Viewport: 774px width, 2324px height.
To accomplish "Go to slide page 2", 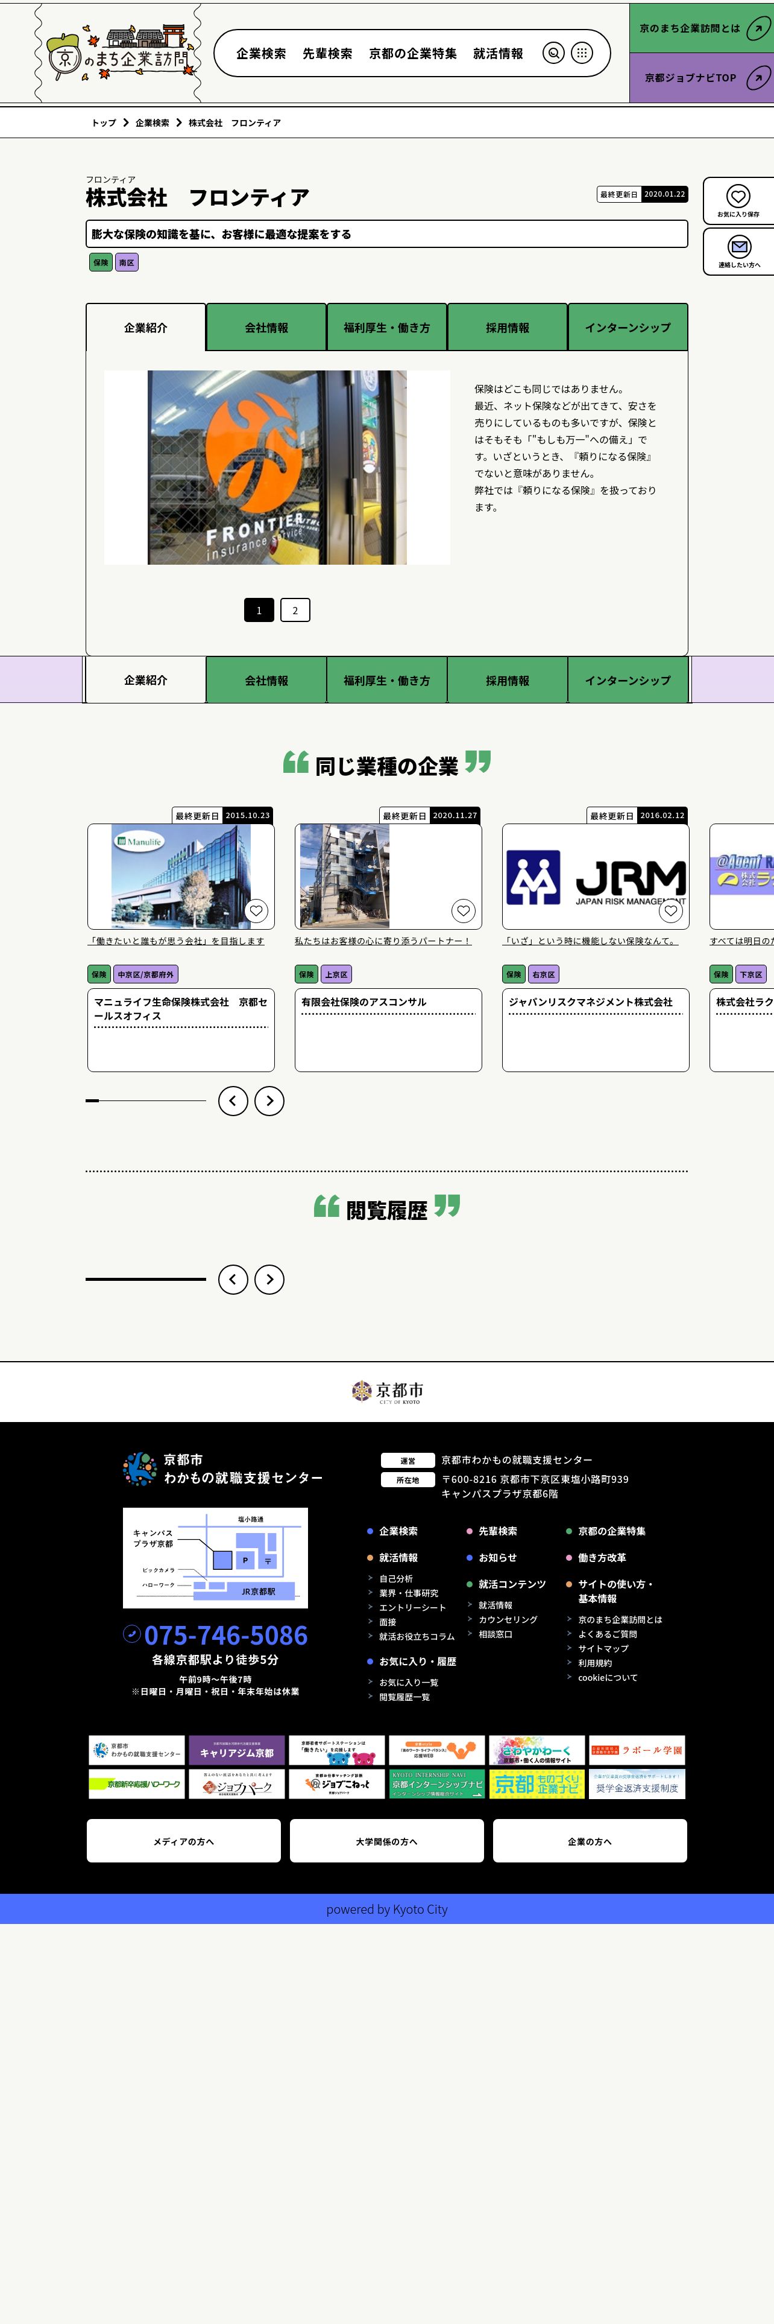I will [x=295, y=610].
